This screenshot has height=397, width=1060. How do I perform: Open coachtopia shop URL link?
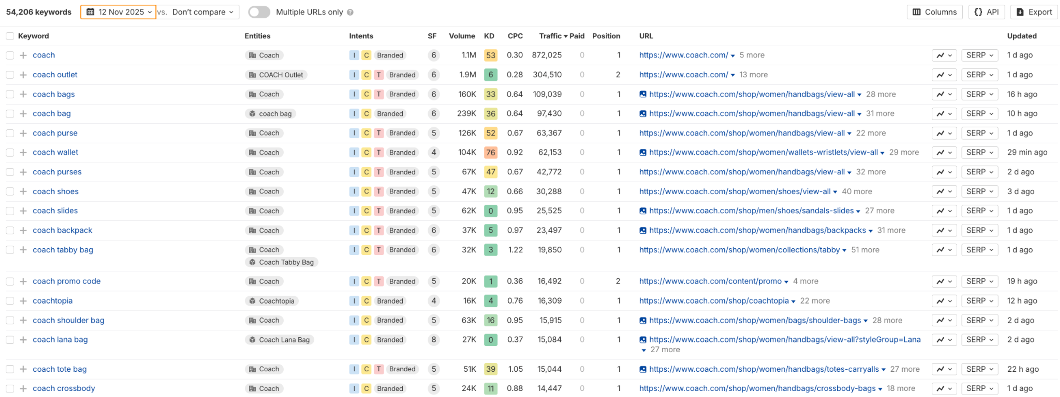tap(714, 301)
